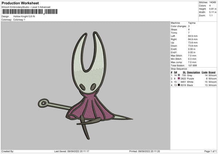Click the 'Brand' column header
The image size is (218, 154).
coord(212,72)
